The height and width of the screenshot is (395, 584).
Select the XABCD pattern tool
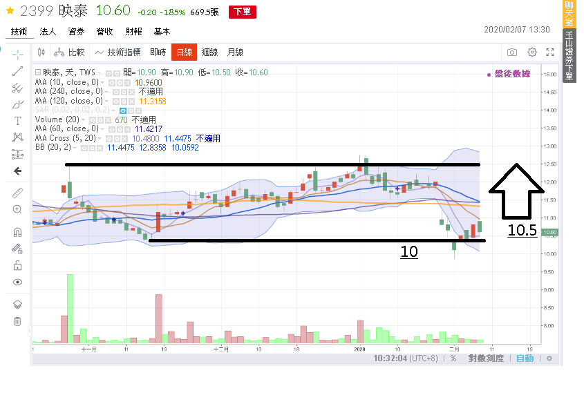coord(17,137)
